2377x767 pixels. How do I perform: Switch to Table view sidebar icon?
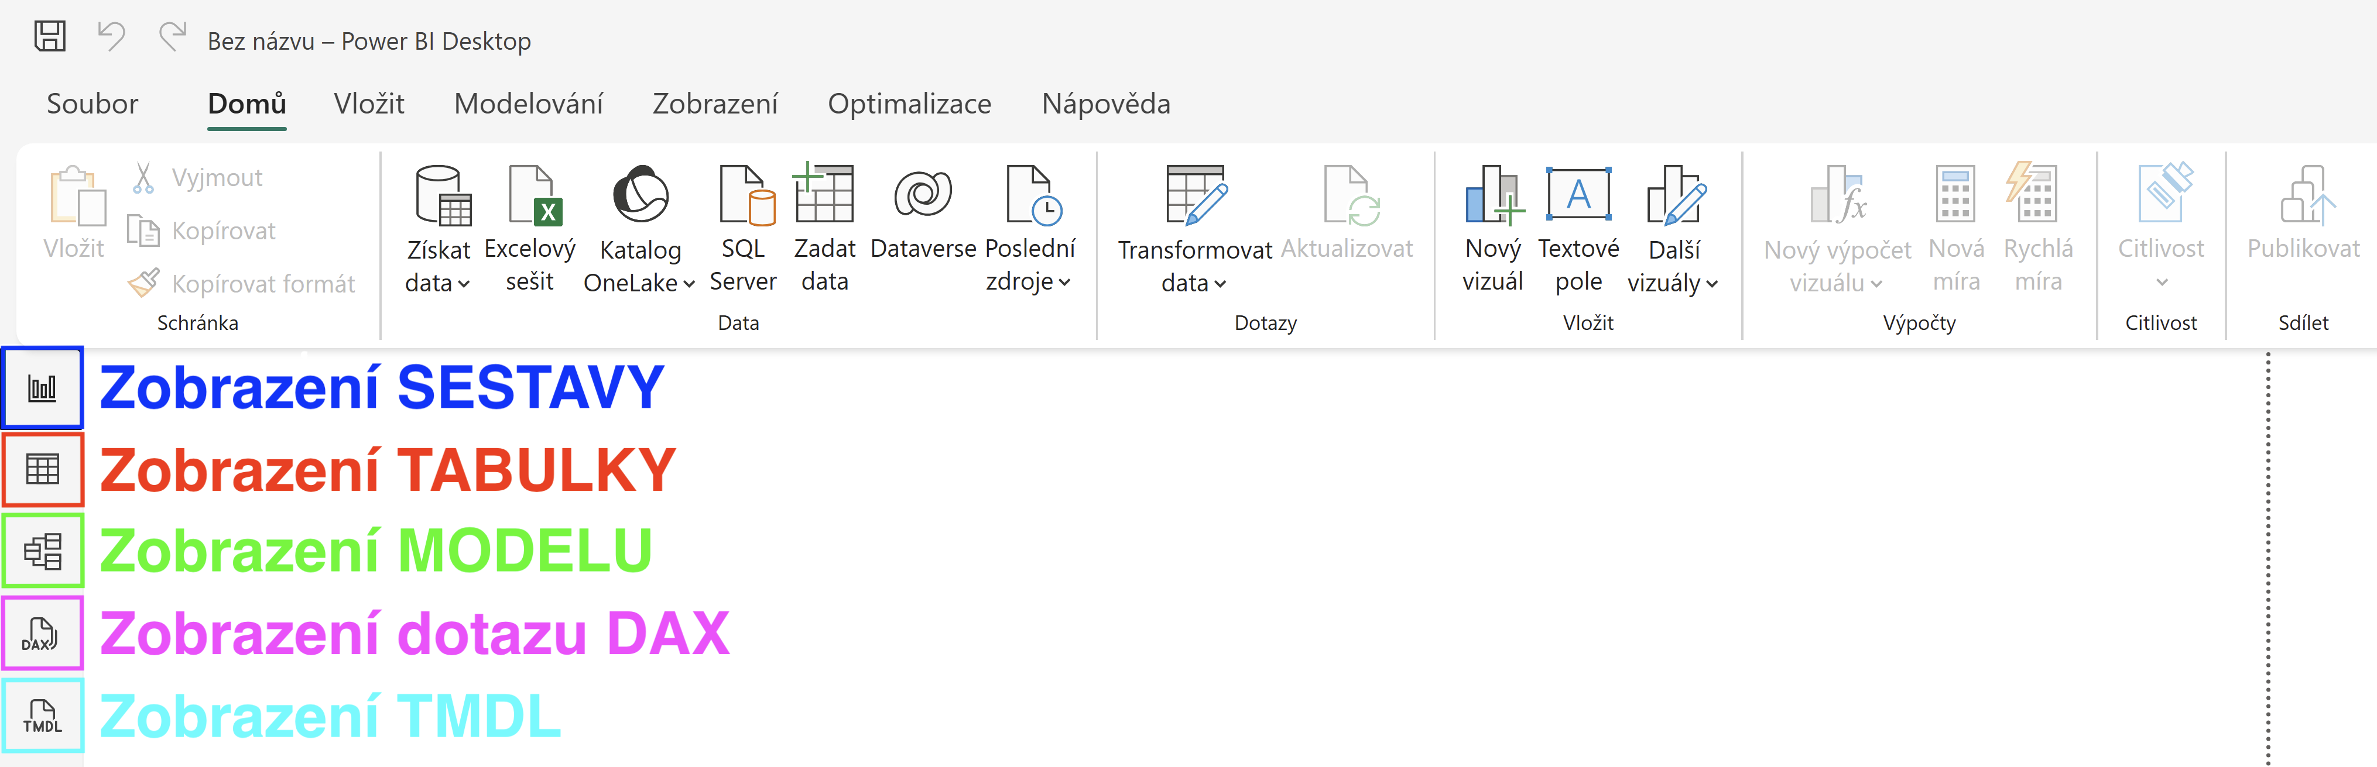pos(42,469)
